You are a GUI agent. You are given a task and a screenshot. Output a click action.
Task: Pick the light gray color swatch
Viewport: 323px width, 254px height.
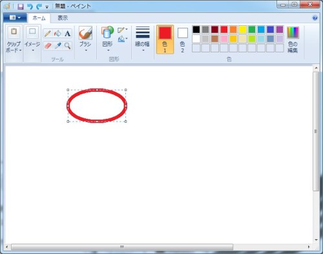pyautogui.click(x=205, y=39)
